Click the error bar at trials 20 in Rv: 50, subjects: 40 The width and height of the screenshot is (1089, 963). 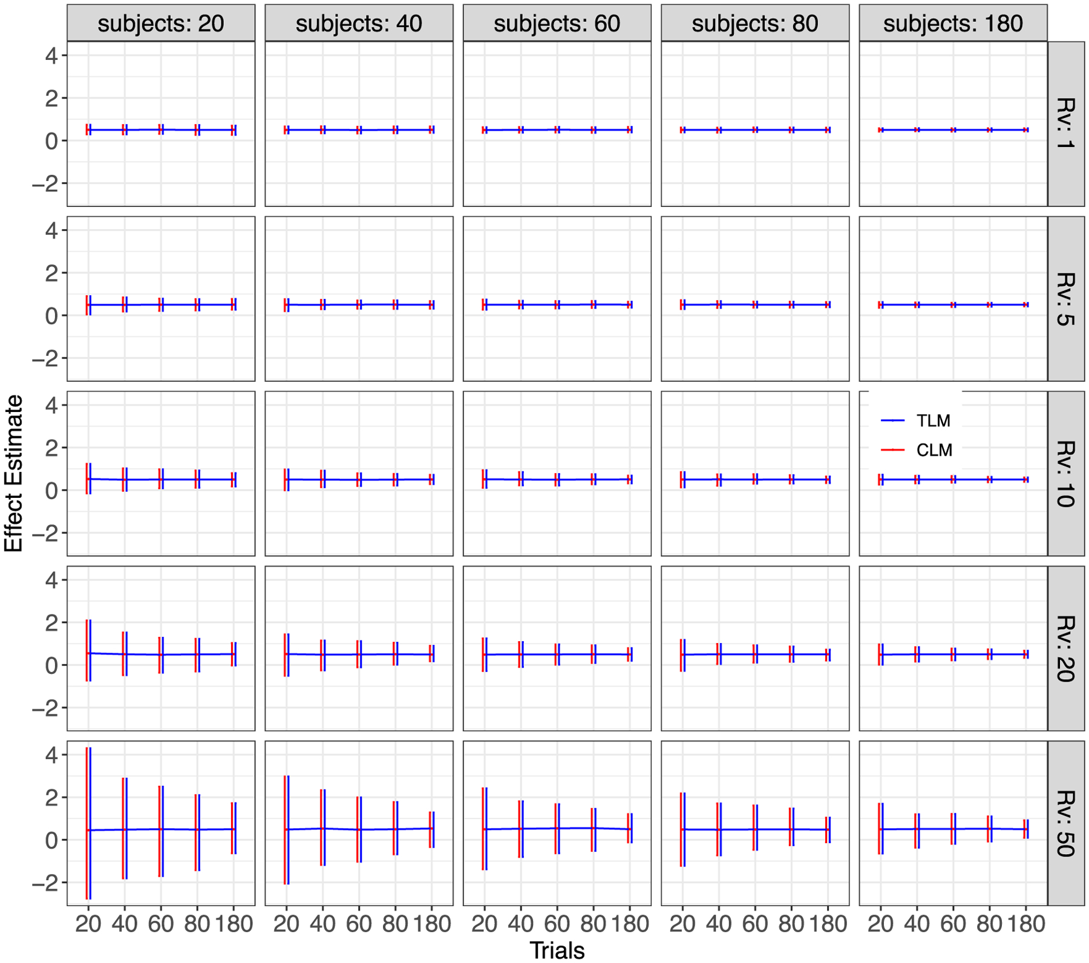click(x=286, y=830)
